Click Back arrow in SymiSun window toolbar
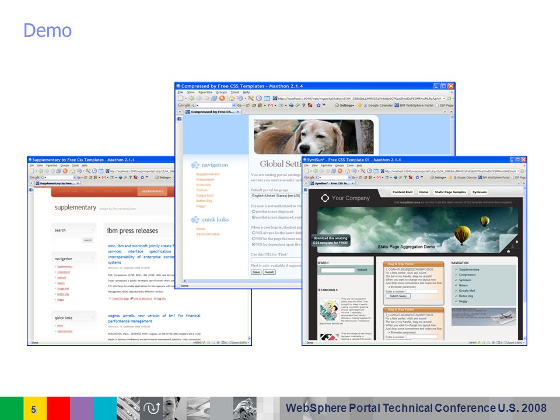The width and height of the screenshot is (560, 420). pyautogui.click(x=316, y=171)
